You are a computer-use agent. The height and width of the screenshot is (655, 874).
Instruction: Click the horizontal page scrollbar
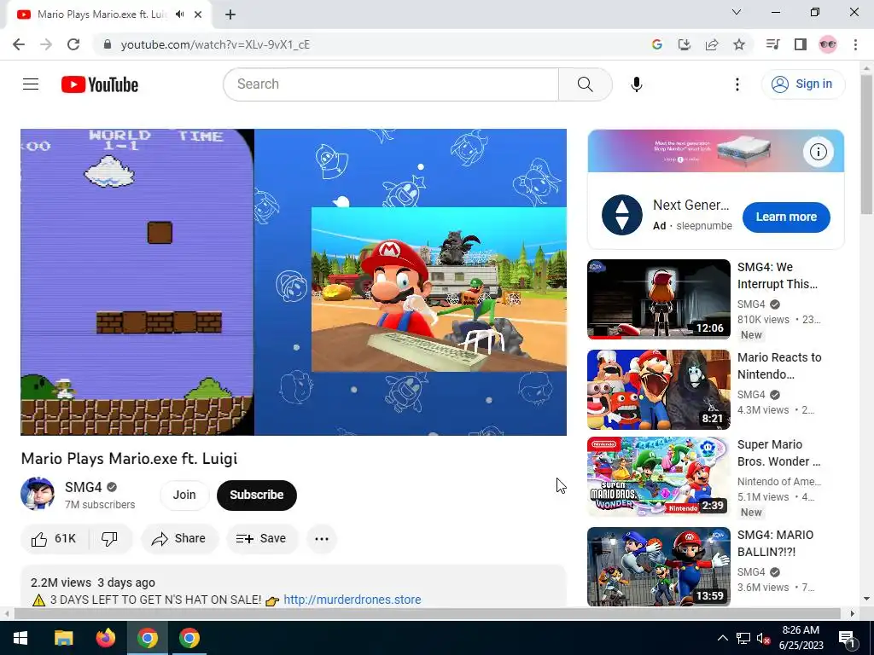(427, 614)
